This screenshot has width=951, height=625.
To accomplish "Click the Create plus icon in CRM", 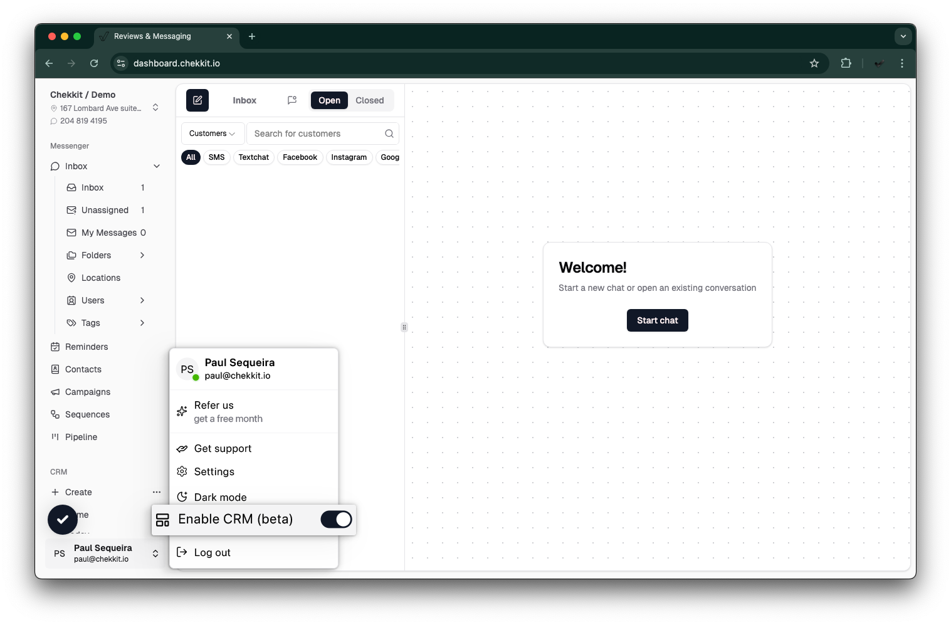I will (55, 492).
